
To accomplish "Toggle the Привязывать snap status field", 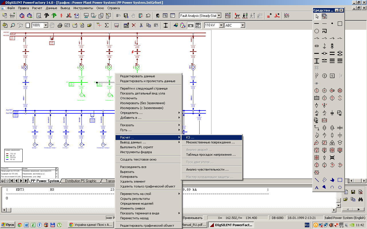I will point(192,218).
